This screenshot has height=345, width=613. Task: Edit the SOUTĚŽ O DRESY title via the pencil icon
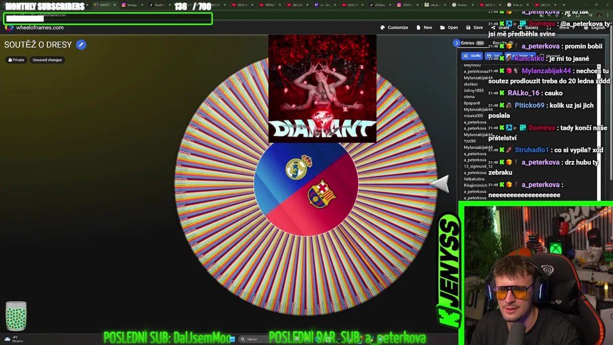(81, 45)
